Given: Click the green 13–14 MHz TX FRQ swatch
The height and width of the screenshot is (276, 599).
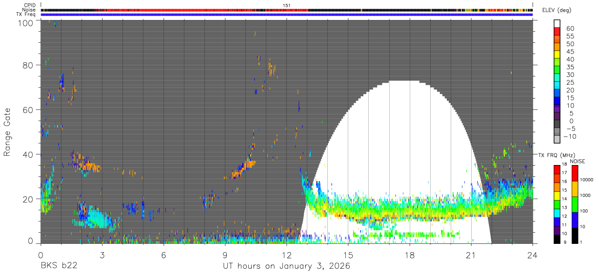Looking at the screenshot, I should click(x=557, y=204).
